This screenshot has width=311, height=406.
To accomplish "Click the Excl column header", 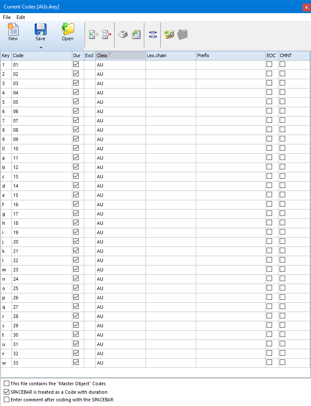I will pyautogui.click(x=90, y=55).
